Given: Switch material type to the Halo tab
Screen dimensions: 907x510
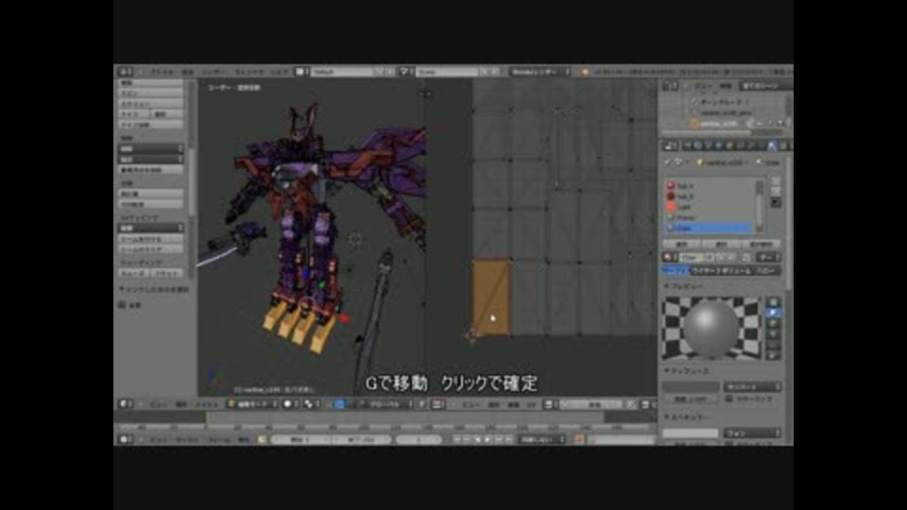Looking at the screenshot, I should tap(767, 271).
